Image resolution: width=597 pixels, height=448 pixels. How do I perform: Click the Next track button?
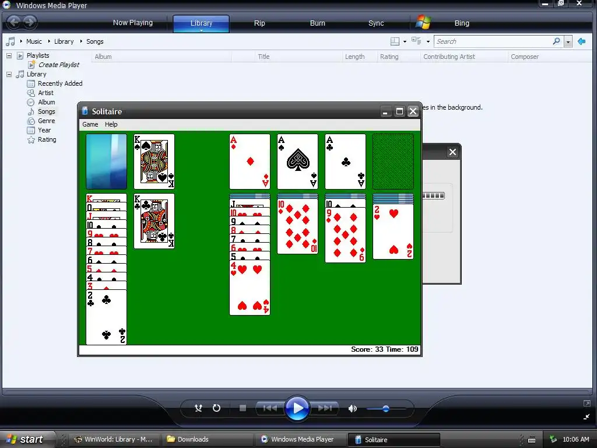click(325, 408)
